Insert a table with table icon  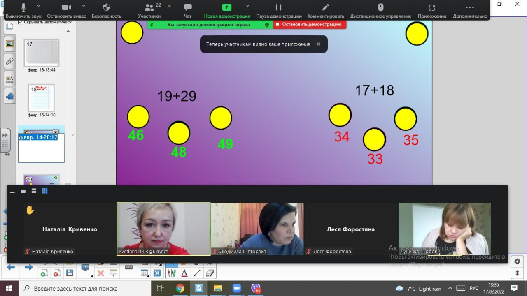point(144,273)
